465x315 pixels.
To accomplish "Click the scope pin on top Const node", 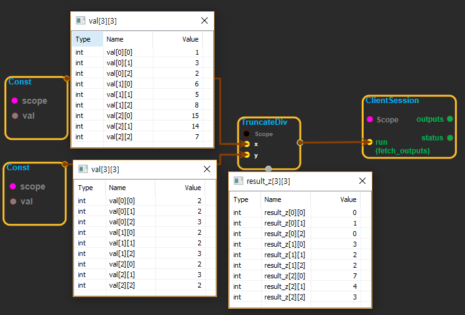I will click(x=15, y=101).
